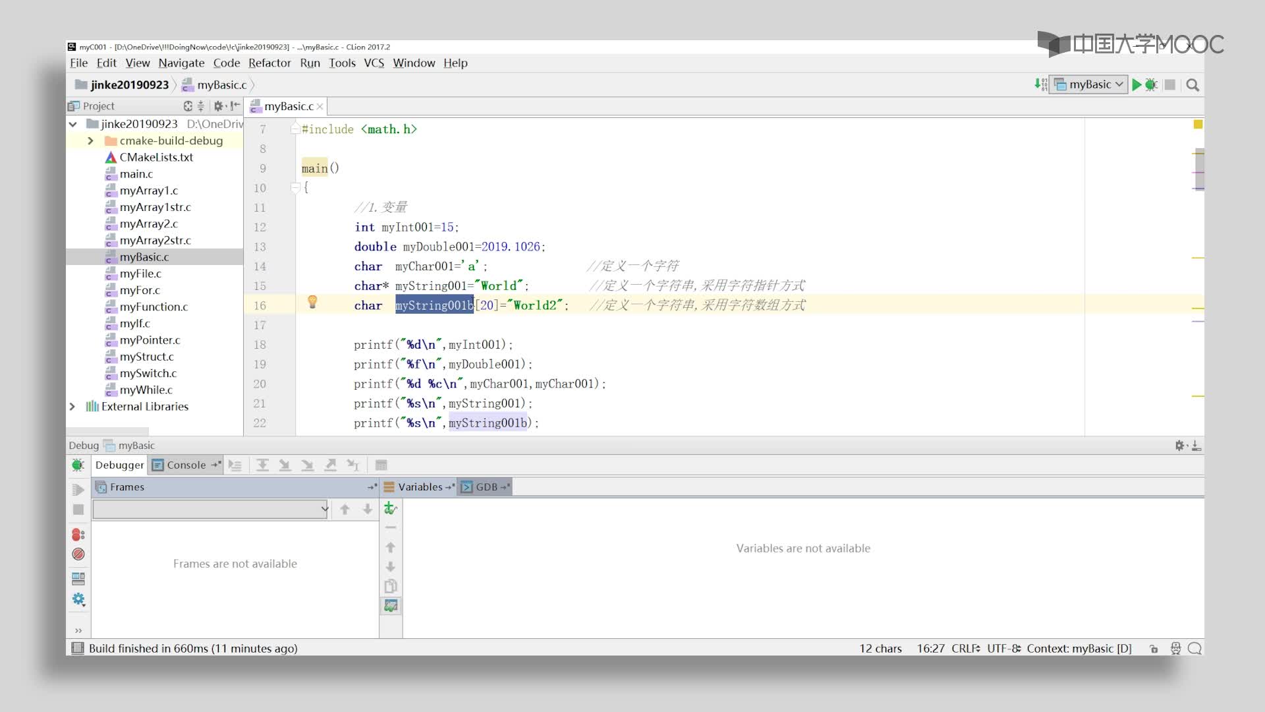Click the glasses watches icon in the Variables toolbar
Viewport: 1265px width, 712px height.
pos(391,606)
